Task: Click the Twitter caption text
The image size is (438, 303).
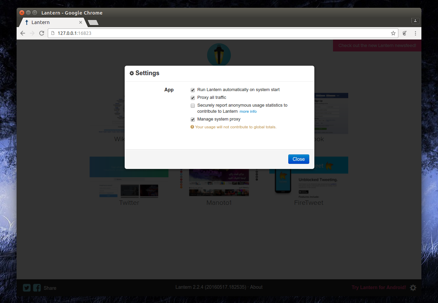Action: coord(129,203)
